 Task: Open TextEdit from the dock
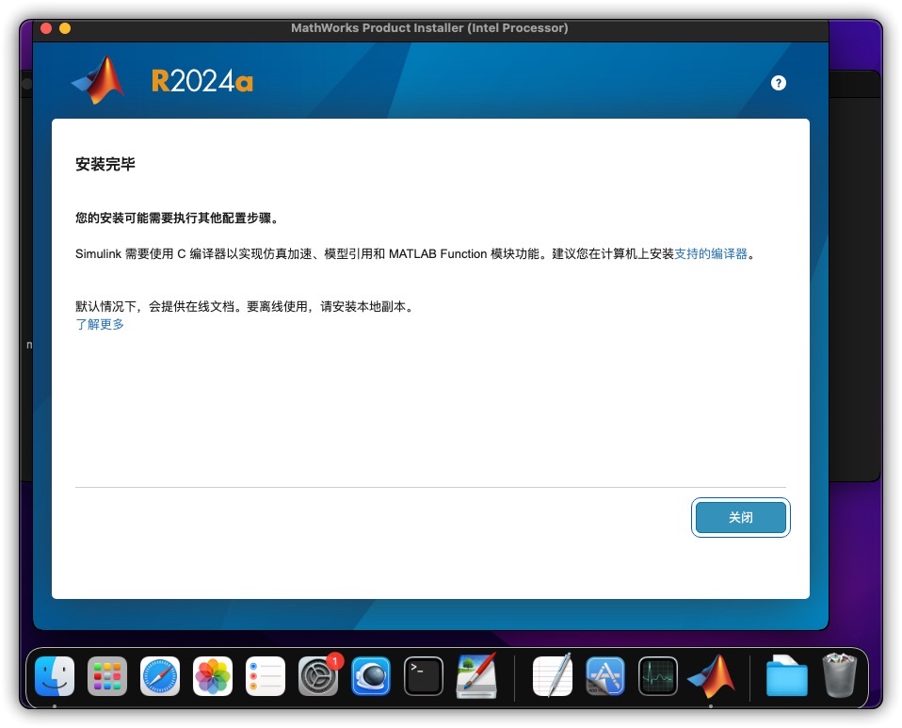(553, 675)
